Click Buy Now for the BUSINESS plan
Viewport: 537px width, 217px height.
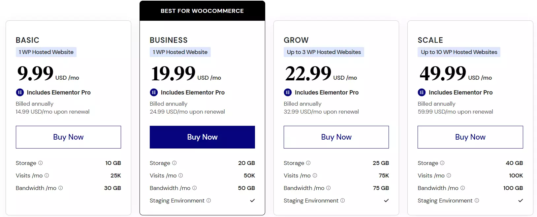coord(202,137)
